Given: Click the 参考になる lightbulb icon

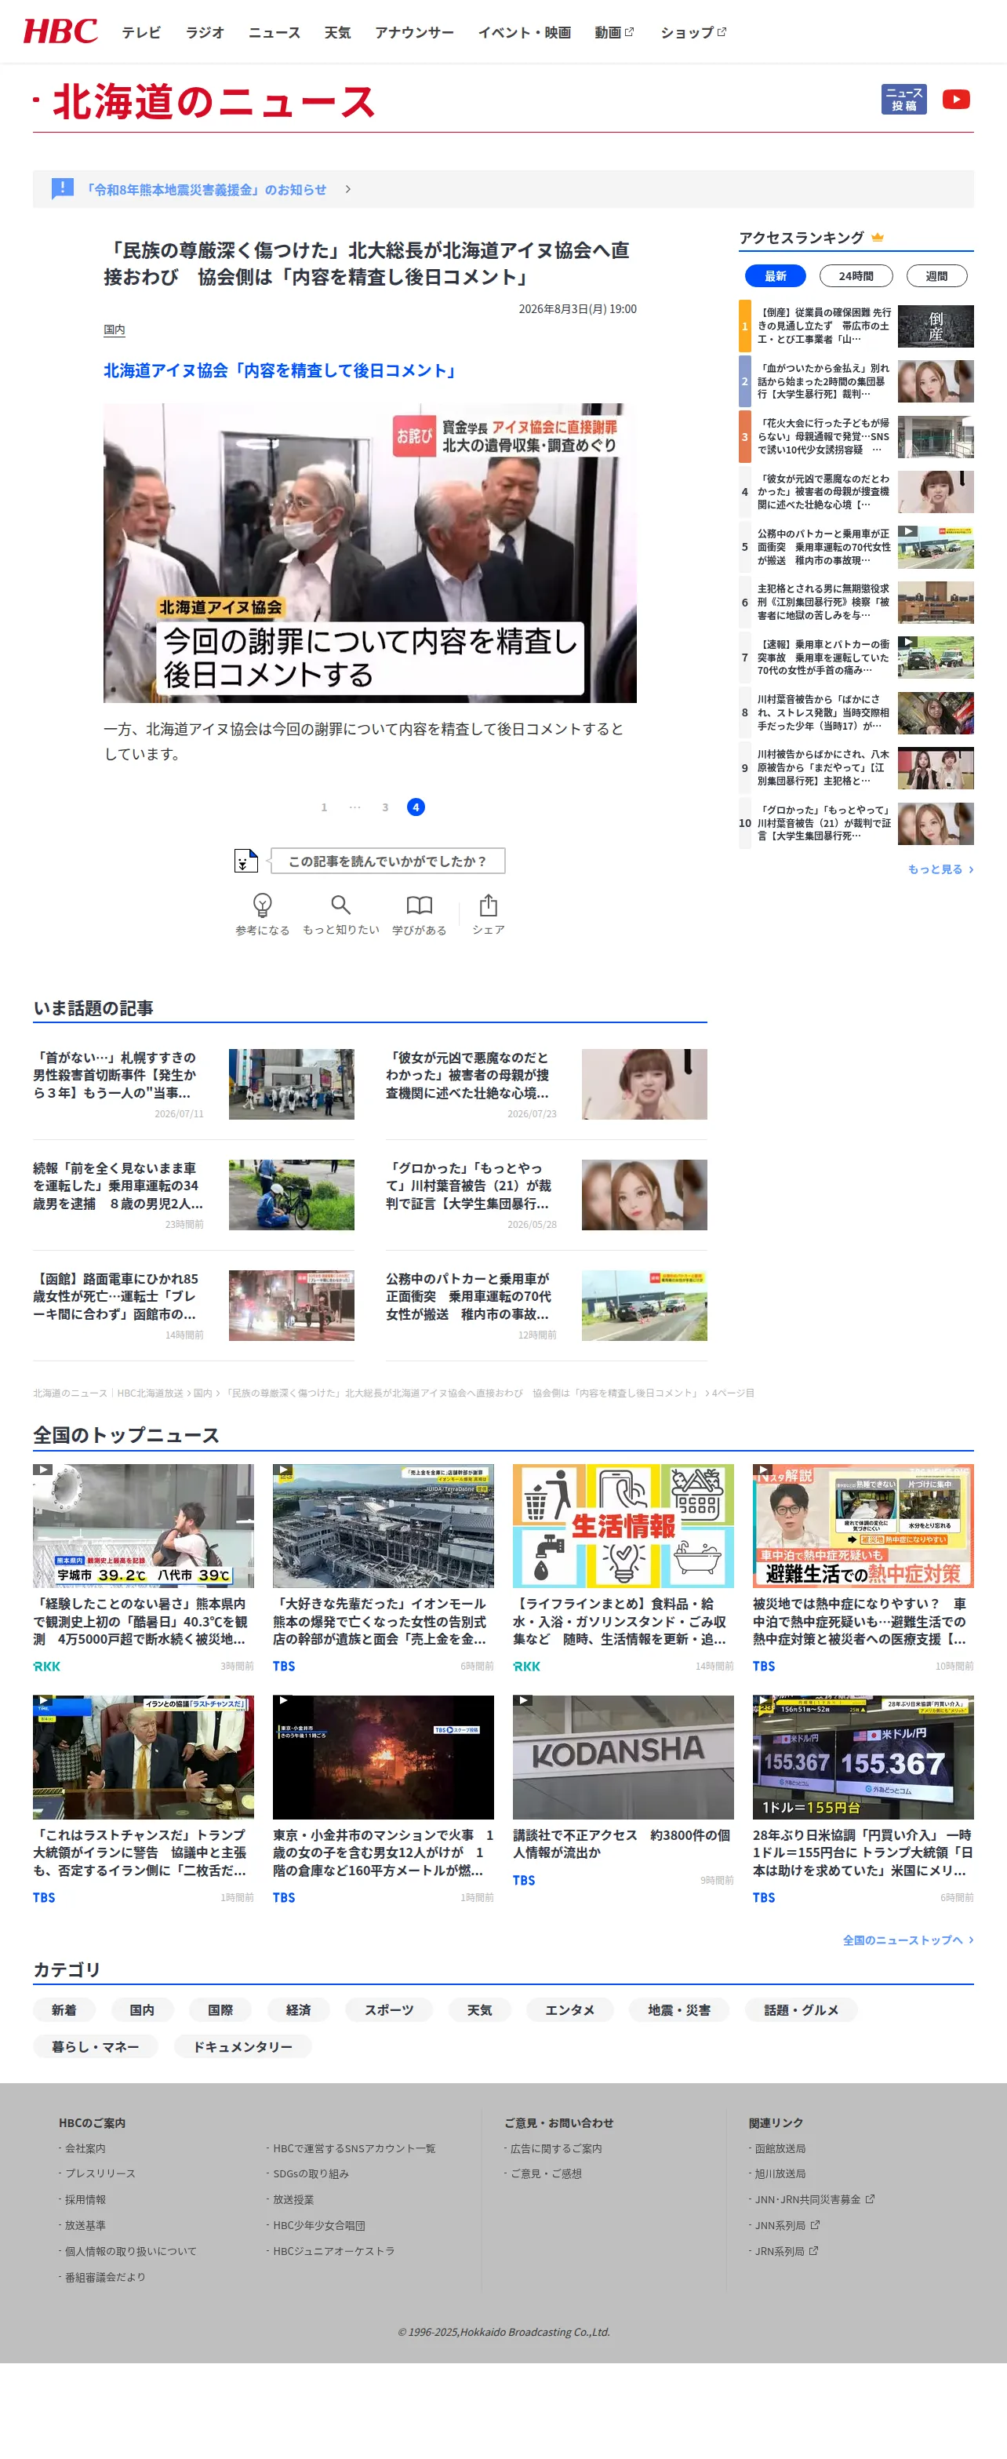Looking at the screenshot, I should tap(263, 904).
